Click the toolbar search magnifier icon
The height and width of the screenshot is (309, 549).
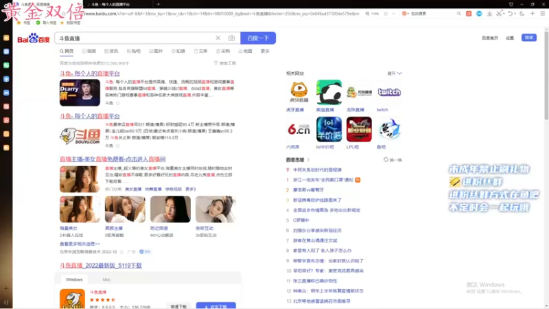(x=458, y=14)
